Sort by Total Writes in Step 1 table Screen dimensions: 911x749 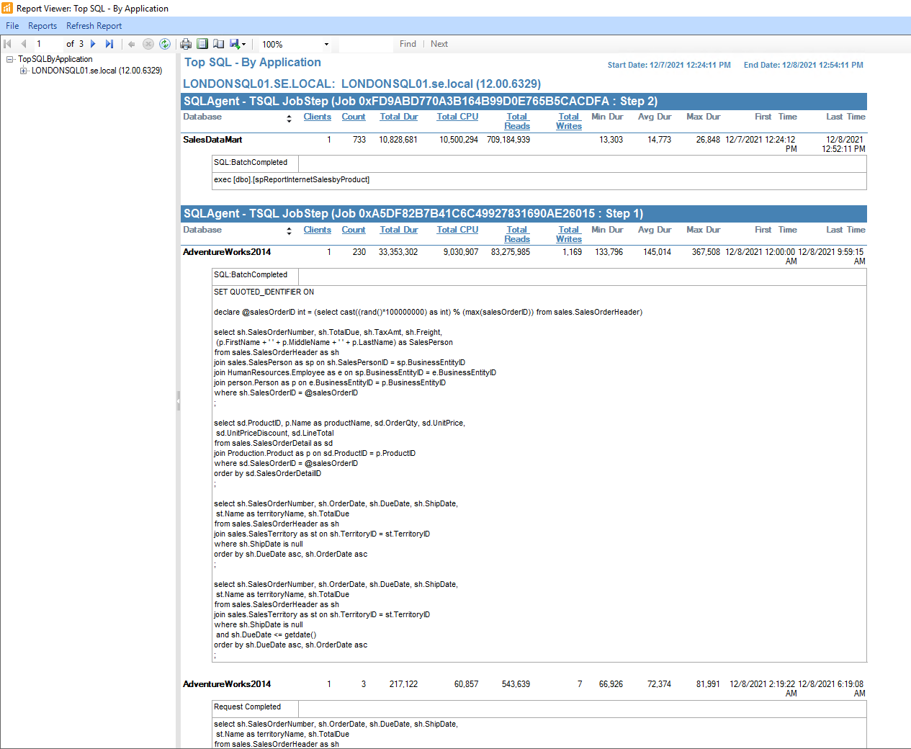[x=569, y=234]
